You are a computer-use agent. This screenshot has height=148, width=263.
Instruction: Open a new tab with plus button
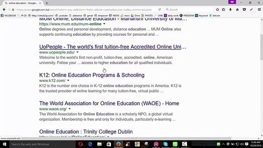coord(47,3)
